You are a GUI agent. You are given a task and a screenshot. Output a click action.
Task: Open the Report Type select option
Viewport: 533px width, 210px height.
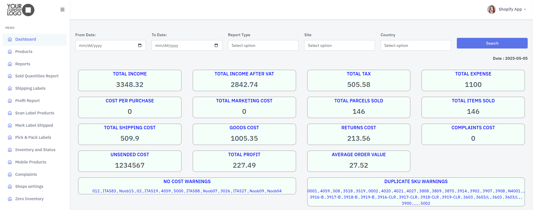(263, 45)
